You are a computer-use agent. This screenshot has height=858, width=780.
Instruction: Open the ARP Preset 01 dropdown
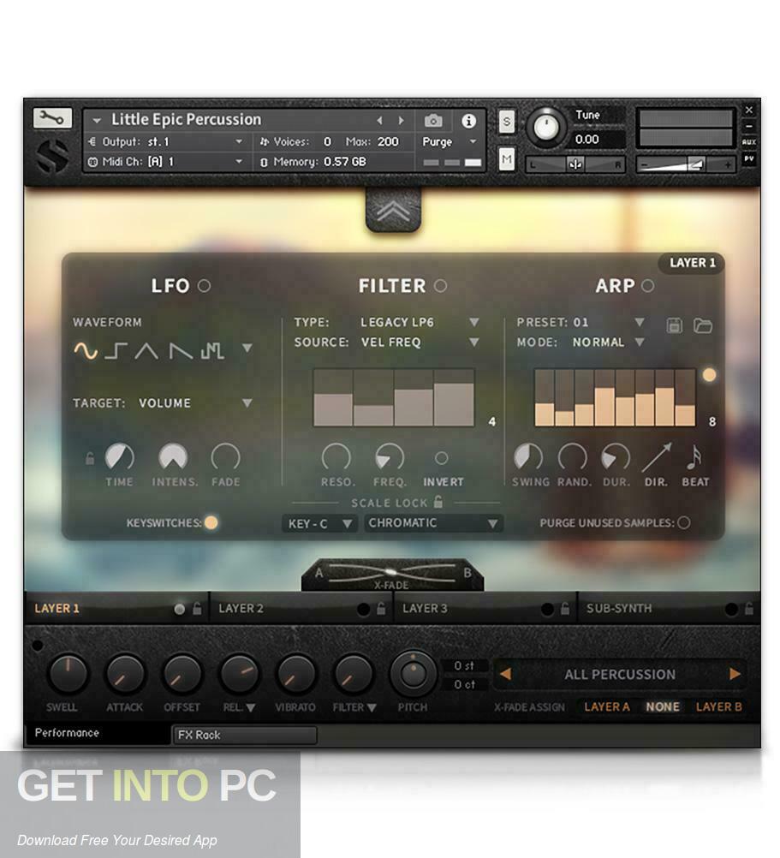pos(639,322)
